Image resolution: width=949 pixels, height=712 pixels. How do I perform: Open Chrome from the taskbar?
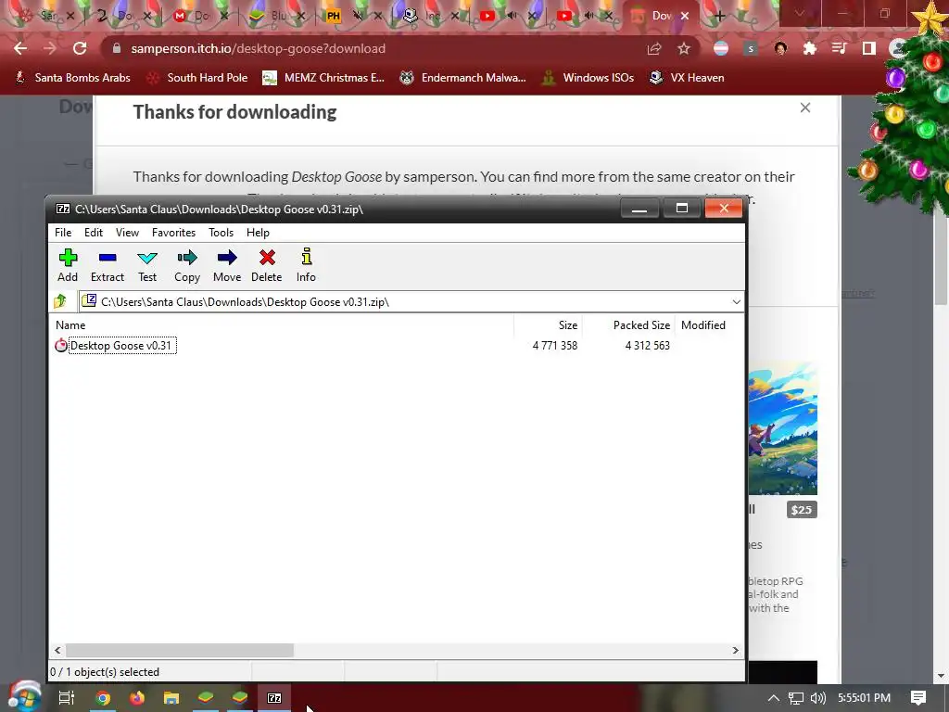click(x=103, y=697)
